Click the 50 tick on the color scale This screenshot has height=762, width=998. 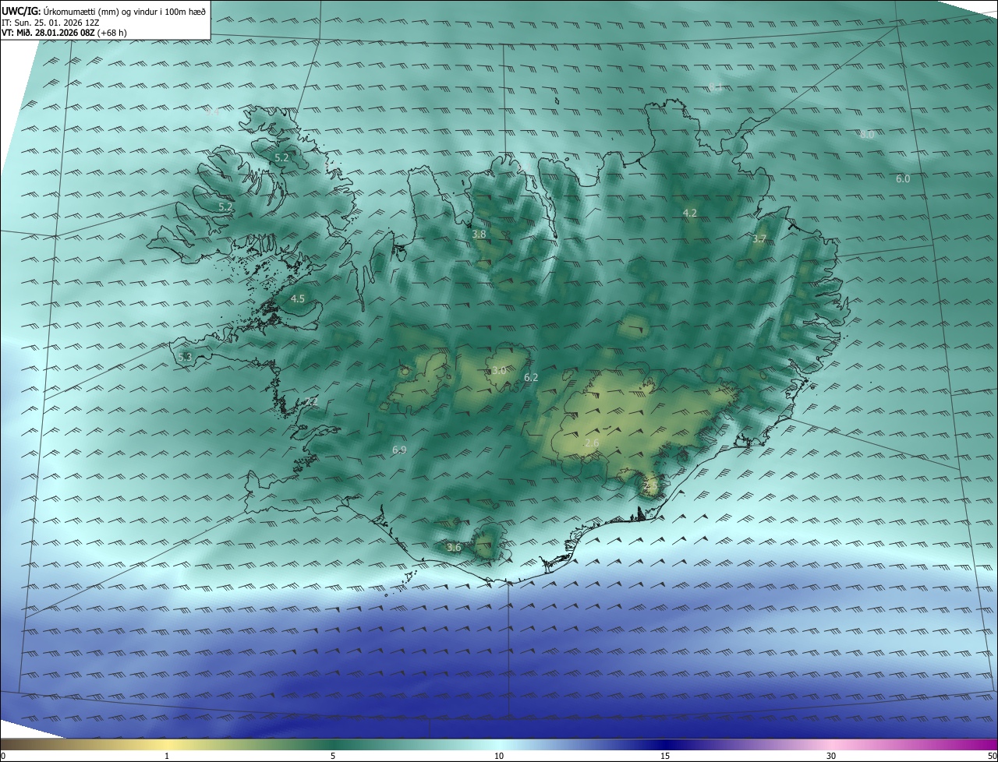(992, 756)
